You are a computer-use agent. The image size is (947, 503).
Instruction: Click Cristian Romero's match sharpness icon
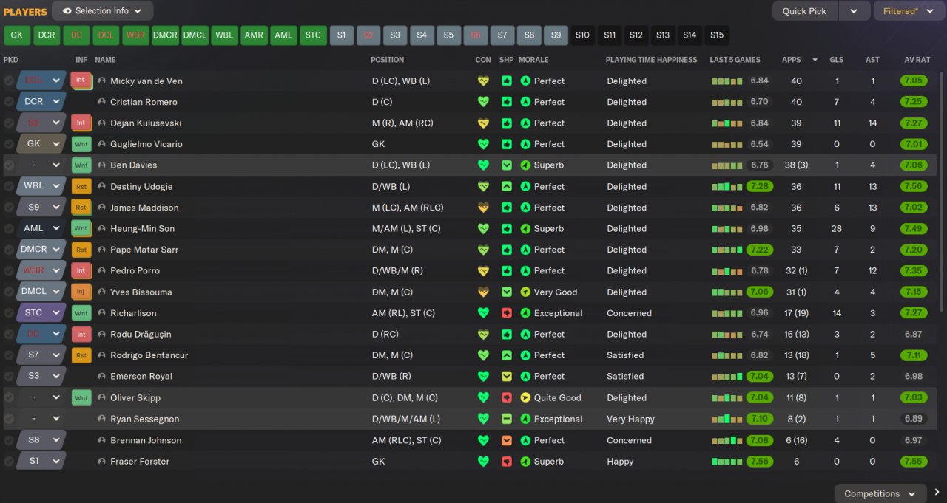click(x=507, y=102)
